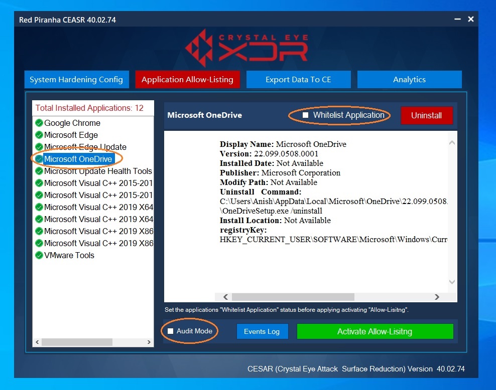Click the details pane scroll down arrow
Image resolution: width=496 pixels, height=390 pixels.
click(x=452, y=282)
